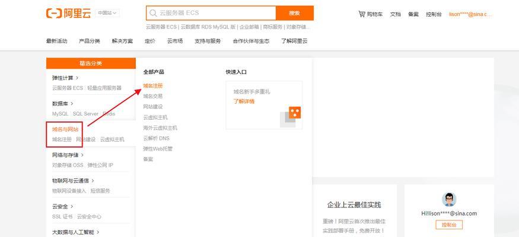Open the 中国站 region dropdown

[x=107, y=13]
